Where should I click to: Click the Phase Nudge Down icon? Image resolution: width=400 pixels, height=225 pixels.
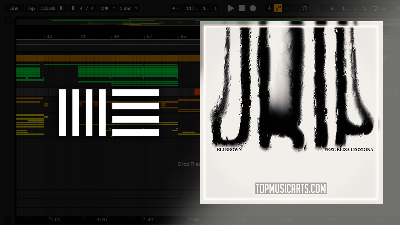pyautogui.click(x=63, y=8)
